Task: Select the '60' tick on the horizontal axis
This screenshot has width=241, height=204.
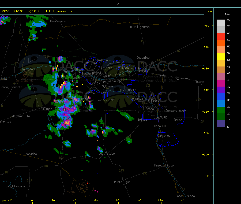Action: pyautogui.click(x=96, y=201)
